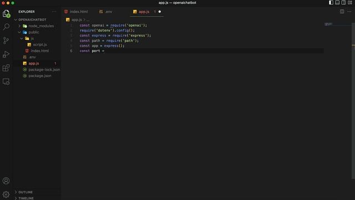Open the Explorer view in activity bar
The height and width of the screenshot is (200, 355).
point(6,13)
